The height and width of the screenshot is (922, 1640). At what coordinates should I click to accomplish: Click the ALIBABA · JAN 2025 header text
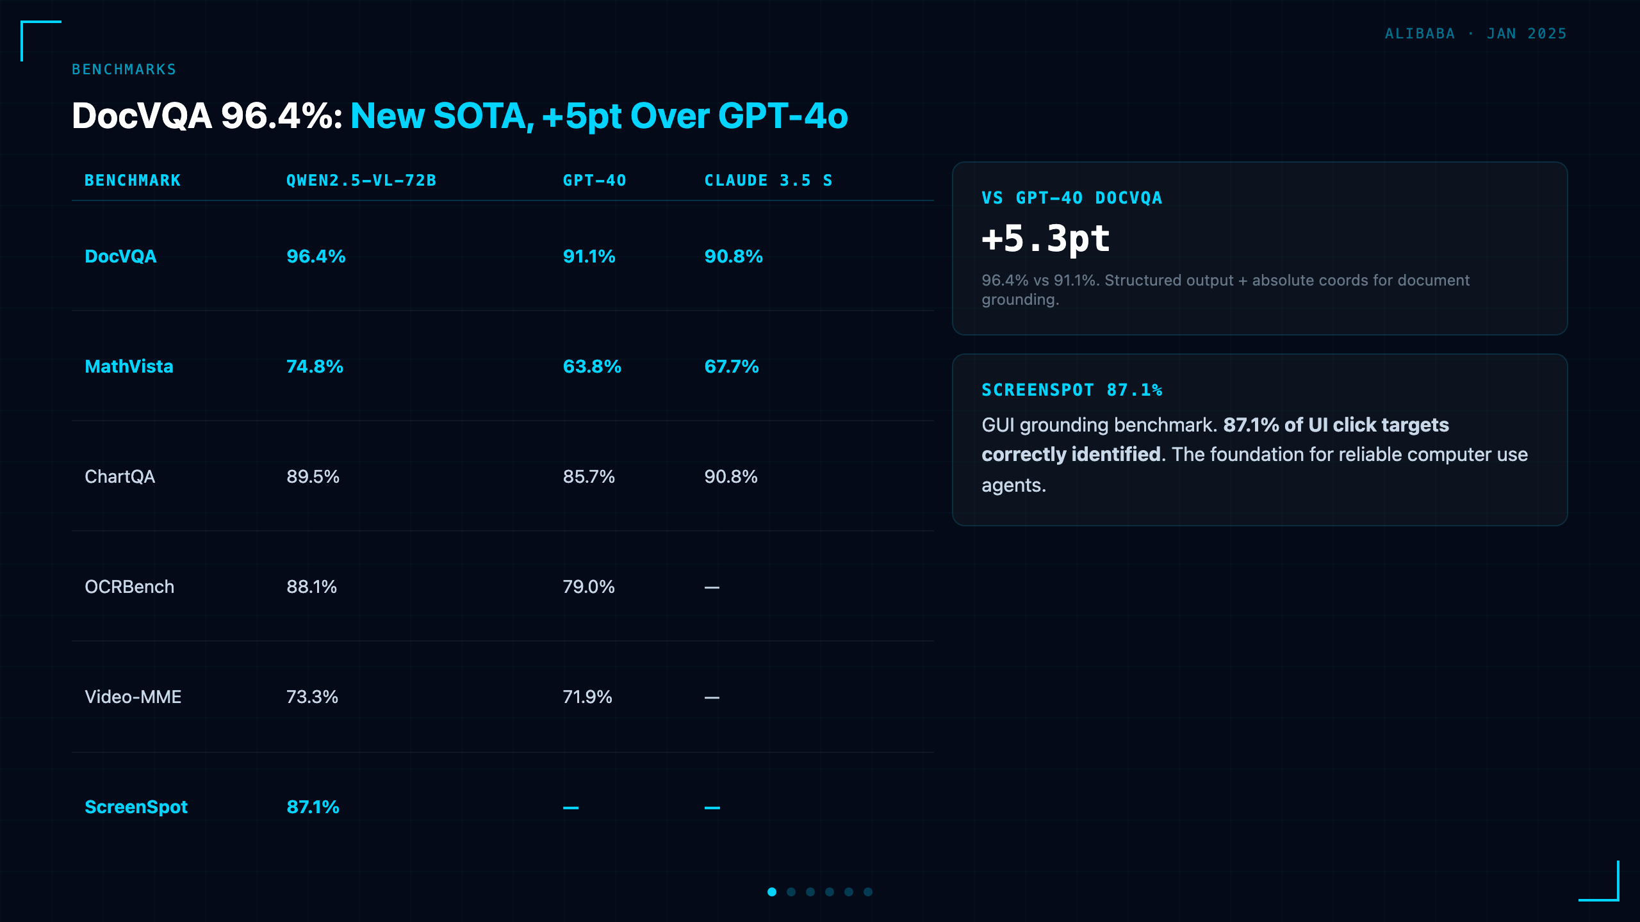pos(1476,33)
